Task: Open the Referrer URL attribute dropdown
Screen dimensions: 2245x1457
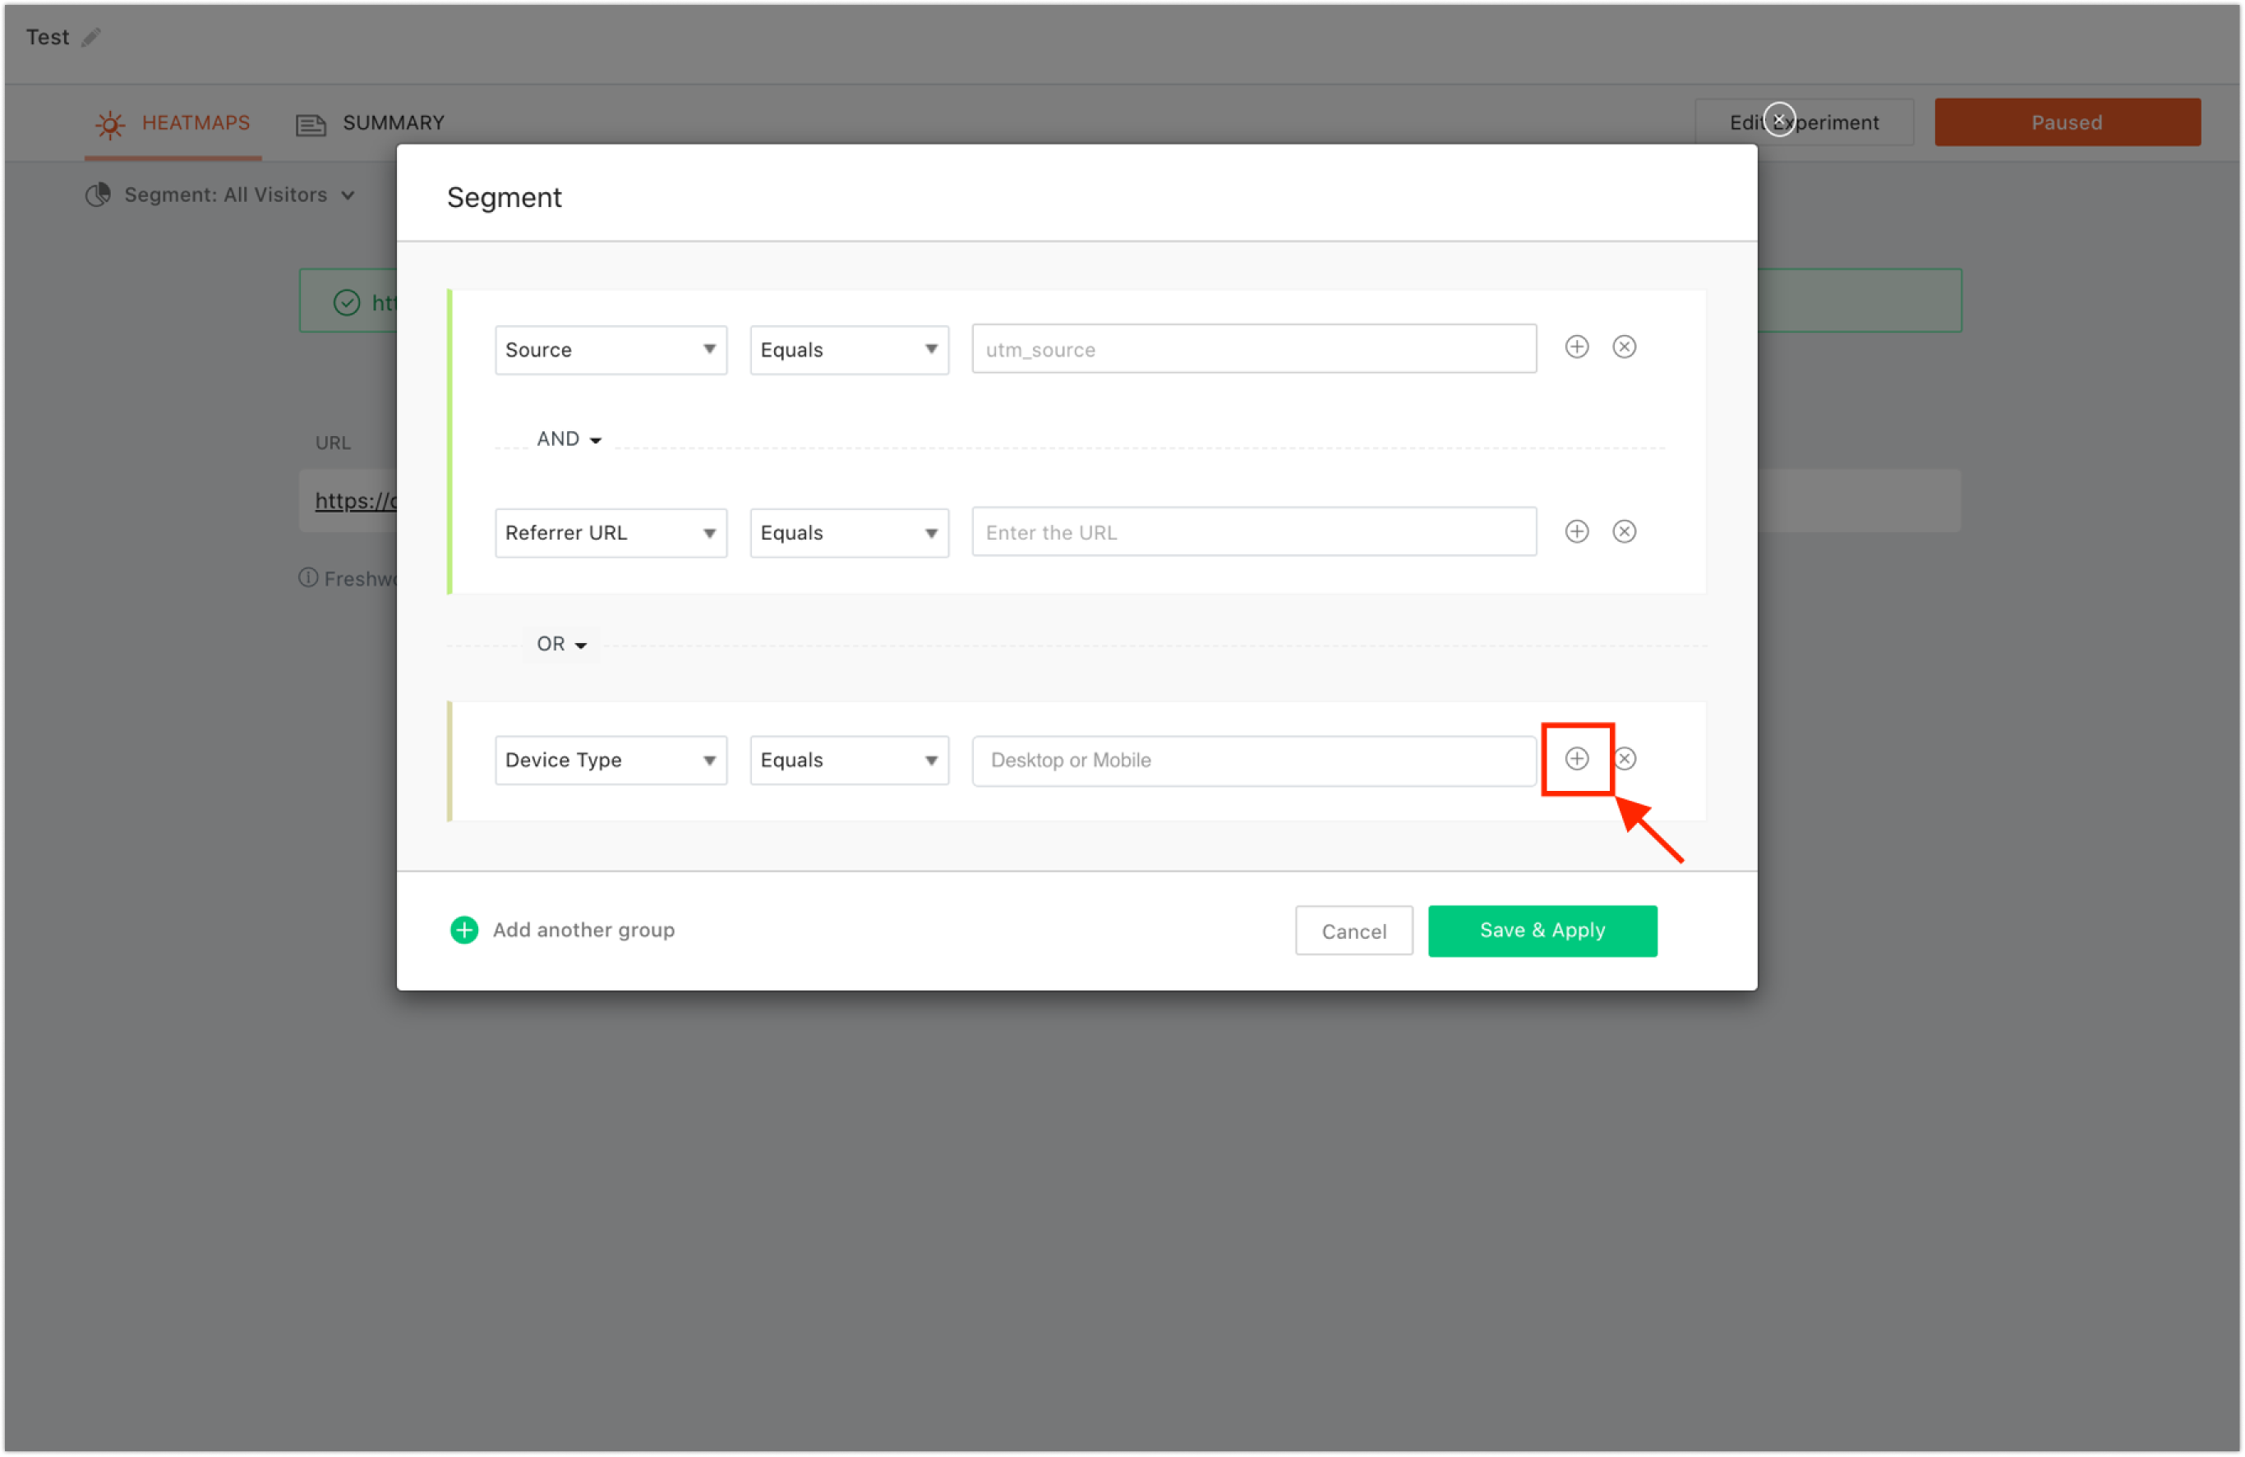Action: tap(611, 533)
